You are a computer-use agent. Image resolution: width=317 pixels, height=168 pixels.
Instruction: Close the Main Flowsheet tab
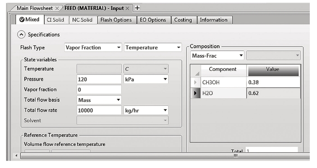tap(57, 8)
